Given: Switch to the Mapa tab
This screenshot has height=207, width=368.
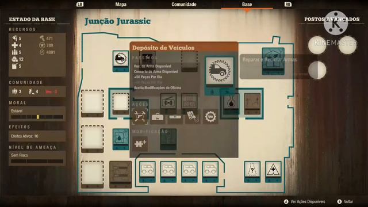Looking at the screenshot, I should pos(121,4).
